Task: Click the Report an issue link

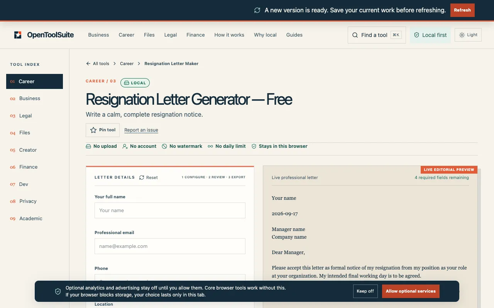Action: click(141, 130)
